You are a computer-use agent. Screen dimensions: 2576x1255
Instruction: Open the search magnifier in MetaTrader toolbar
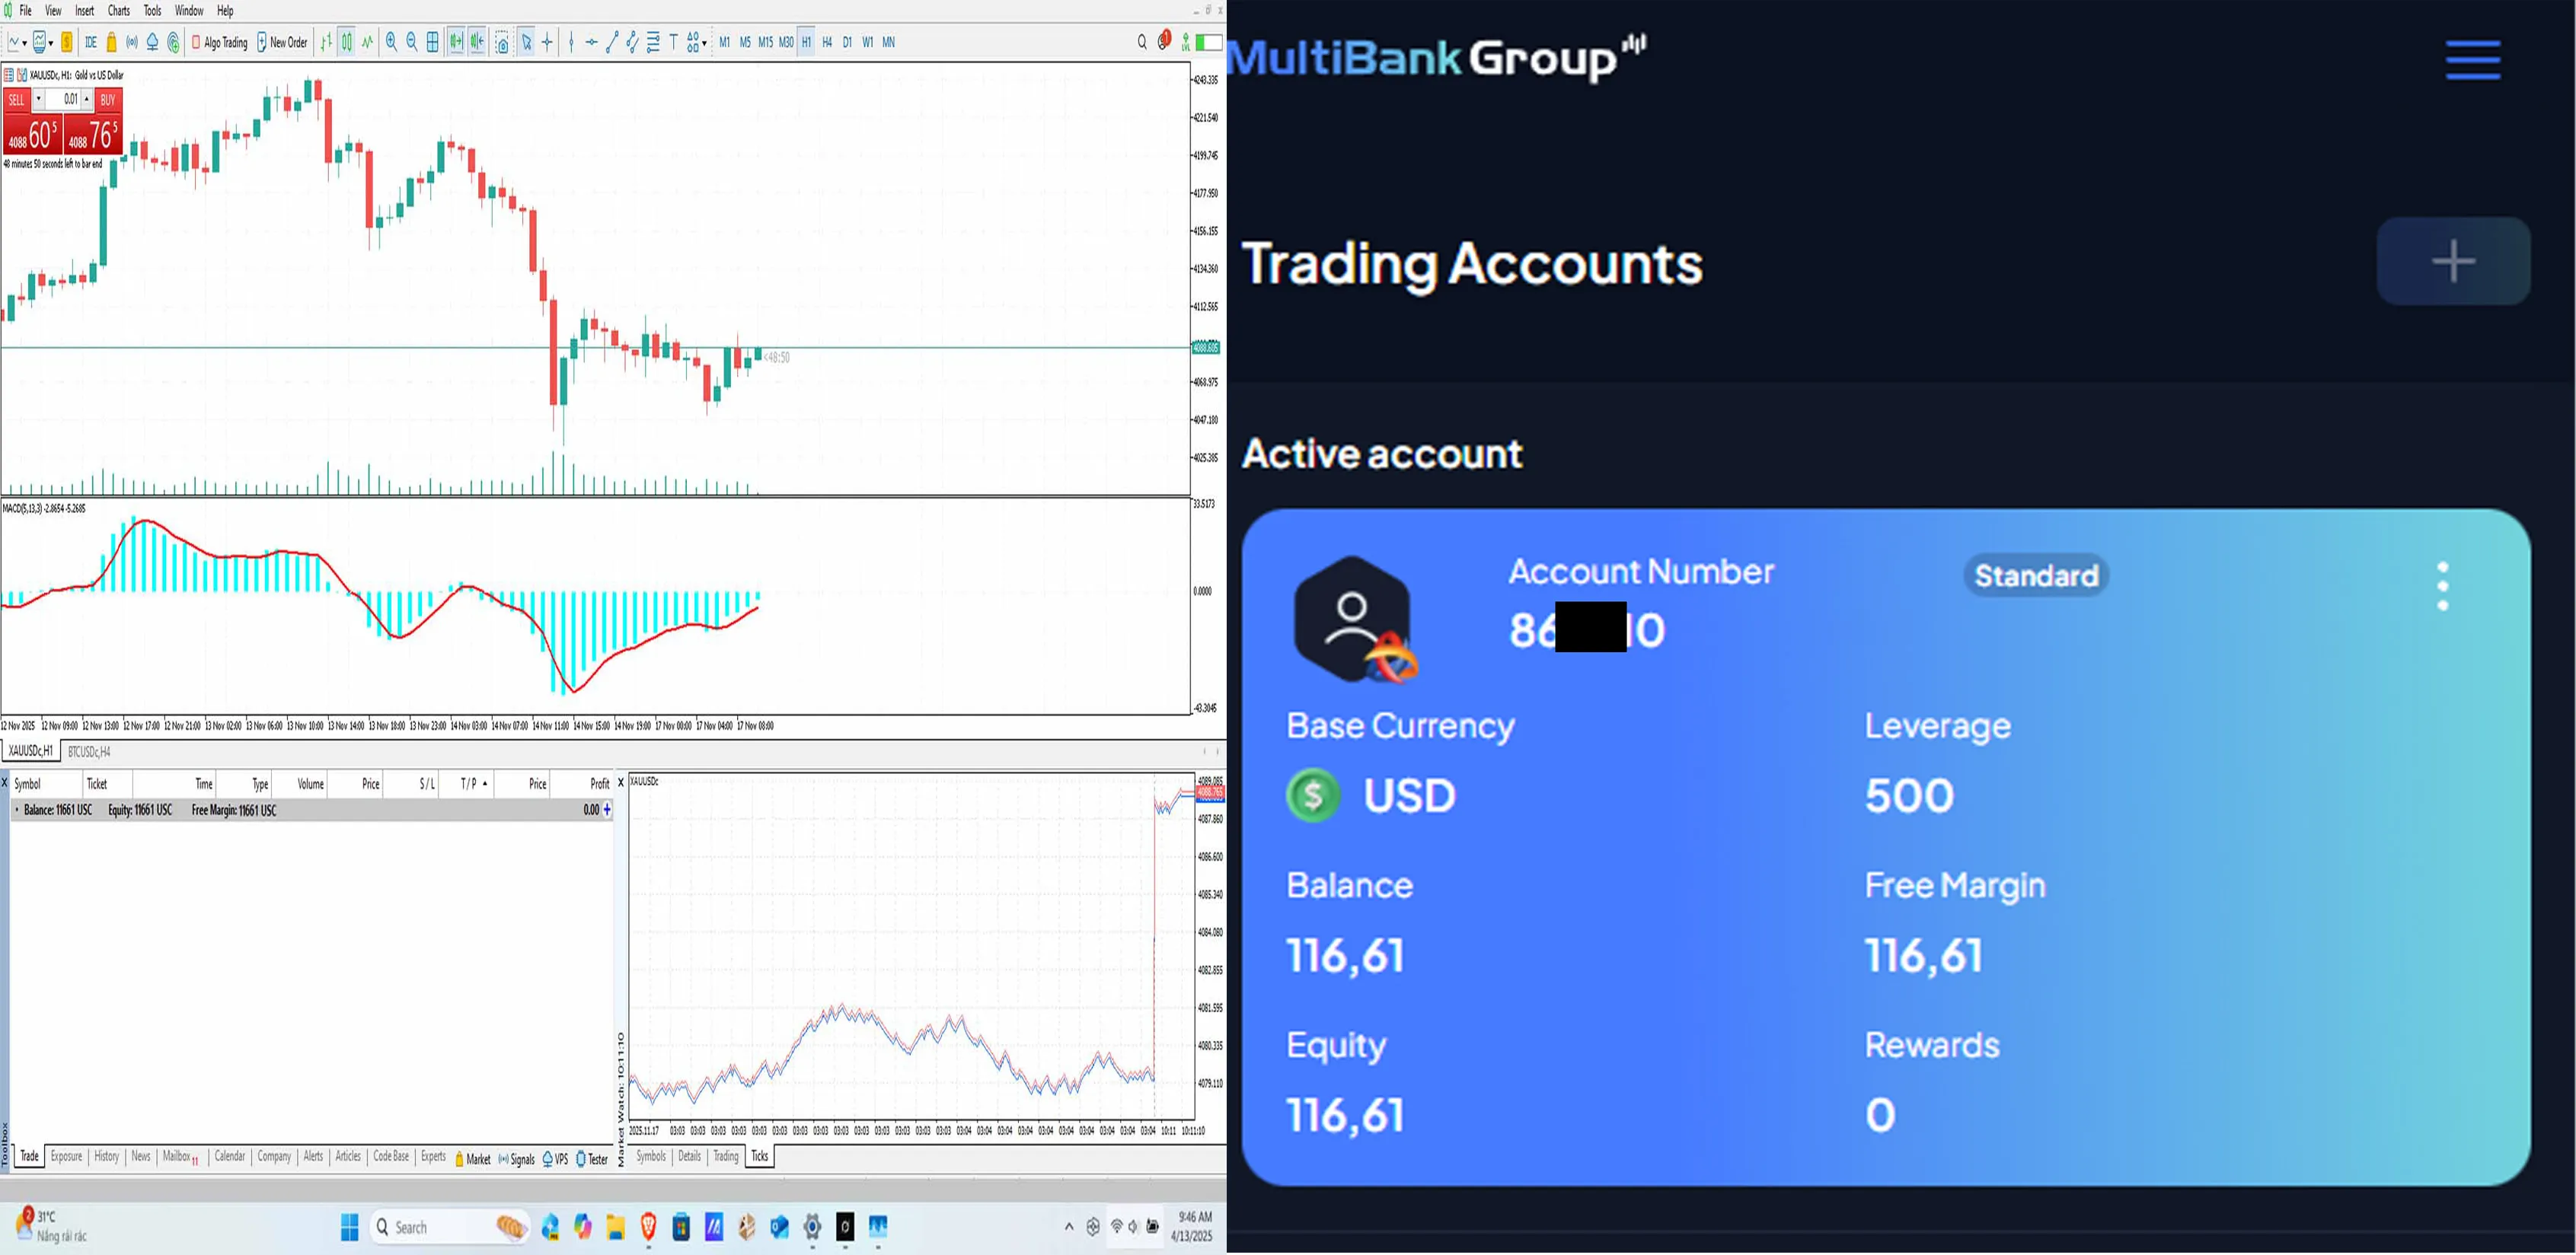pos(1142,42)
